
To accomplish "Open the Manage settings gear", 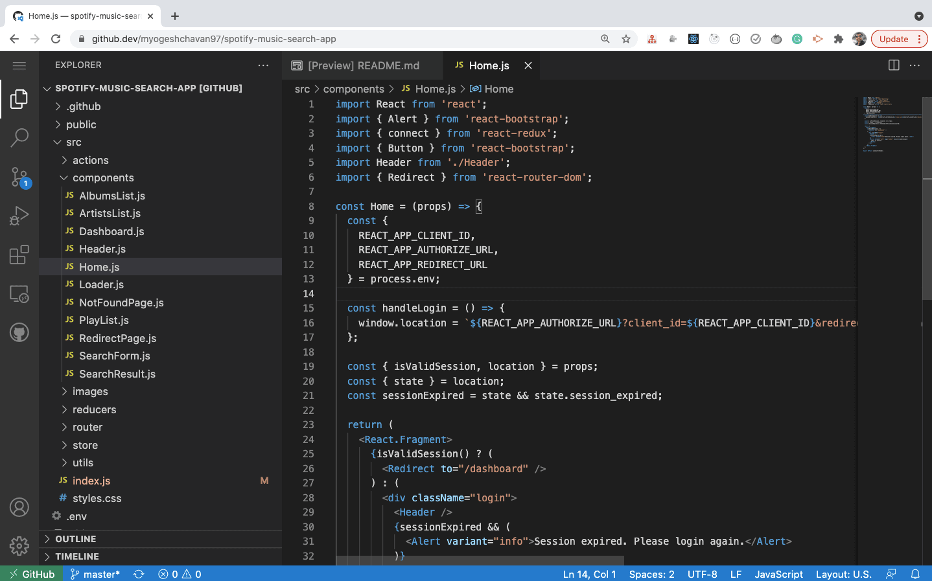I will click(19, 546).
